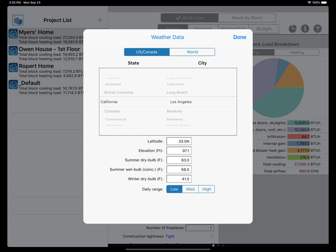Tap the pie chart load breakdown
Image resolution: width=336 pixels, height=252 pixels.
point(278,88)
